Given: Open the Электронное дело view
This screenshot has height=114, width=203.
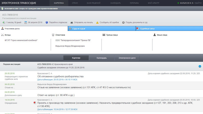Looking at the screenshot, I should pos(127,58).
